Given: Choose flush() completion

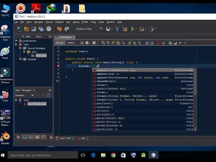Looking at the screenshot, I should coord(143,92).
